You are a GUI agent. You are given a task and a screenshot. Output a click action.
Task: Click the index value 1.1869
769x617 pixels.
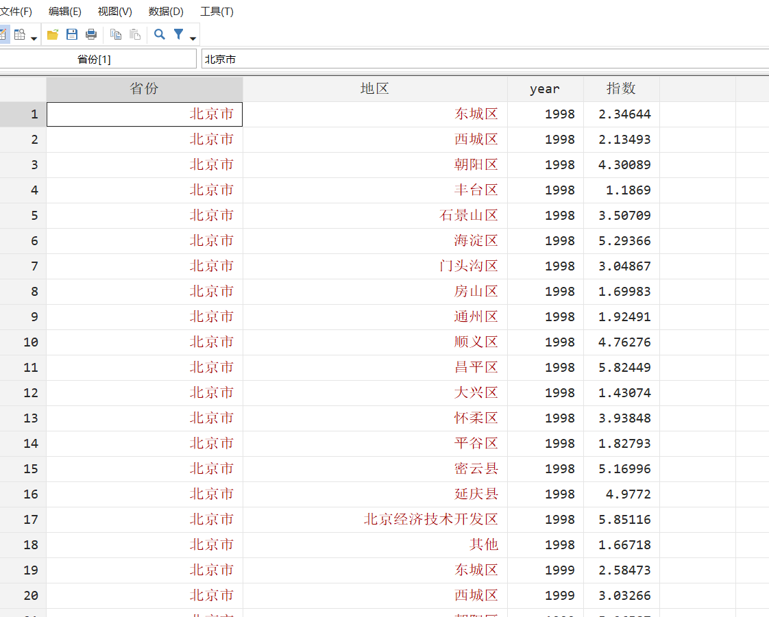click(622, 190)
